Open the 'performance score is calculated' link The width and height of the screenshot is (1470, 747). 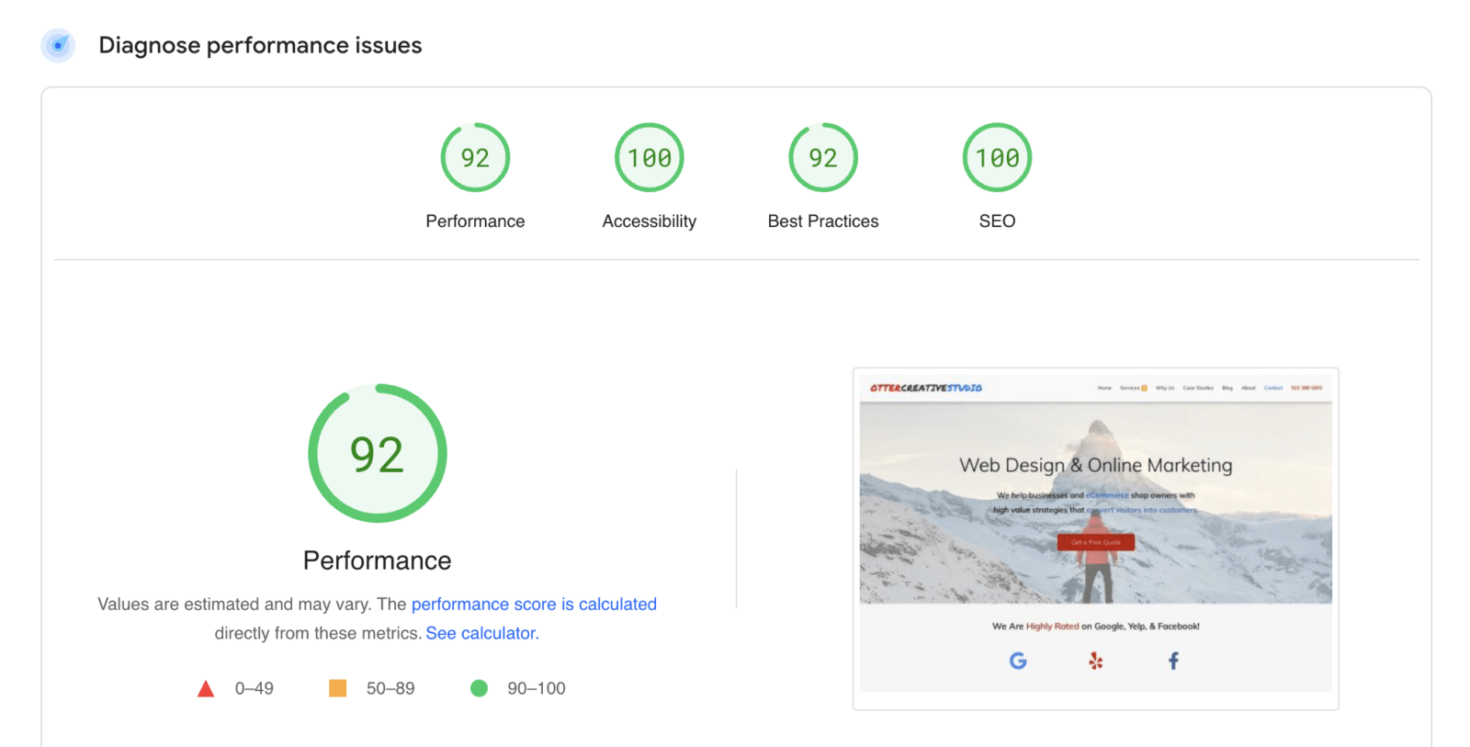pyautogui.click(x=534, y=604)
